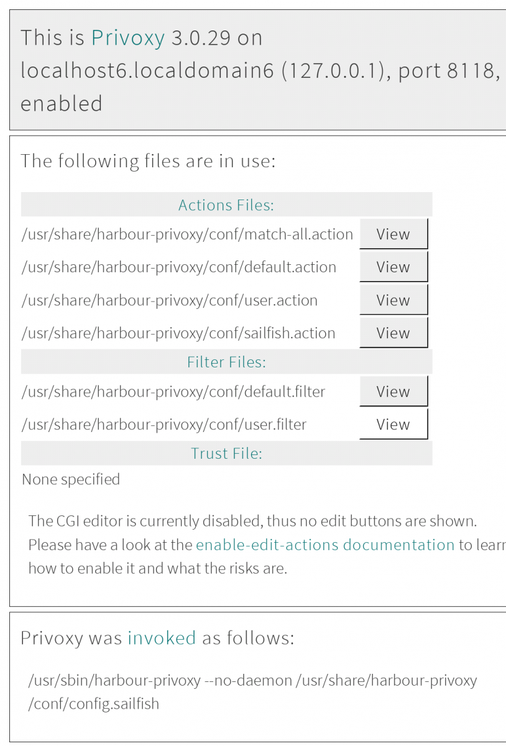Screen dimensions: 506x746
Task: View the sailfish.action file contents
Action: click(x=393, y=333)
